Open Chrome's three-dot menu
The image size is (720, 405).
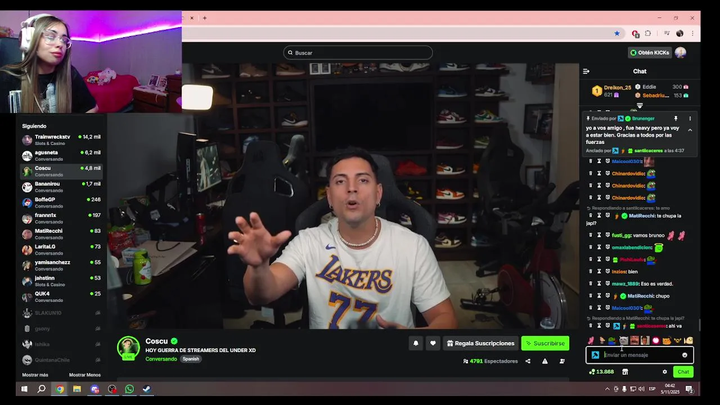(x=692, y=34)
